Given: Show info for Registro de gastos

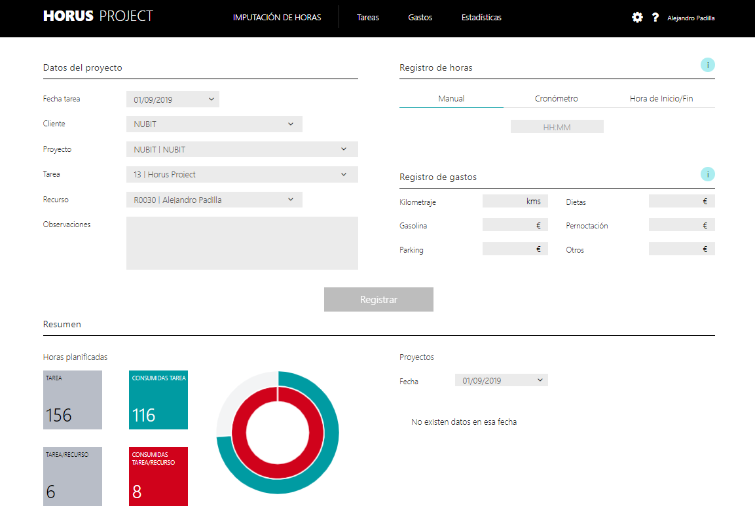Looking at the screenshot, I should (x=707, y=174).
